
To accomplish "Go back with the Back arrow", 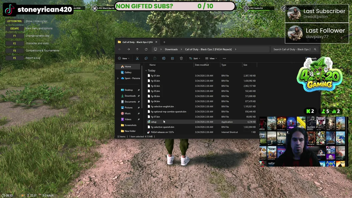I will coord(120,49).
